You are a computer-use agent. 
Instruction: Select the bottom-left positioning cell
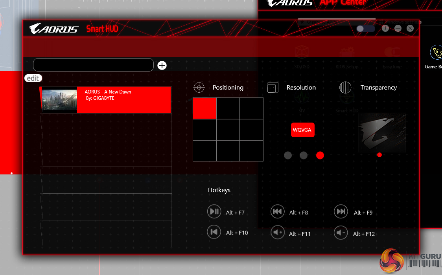point(204,151)
